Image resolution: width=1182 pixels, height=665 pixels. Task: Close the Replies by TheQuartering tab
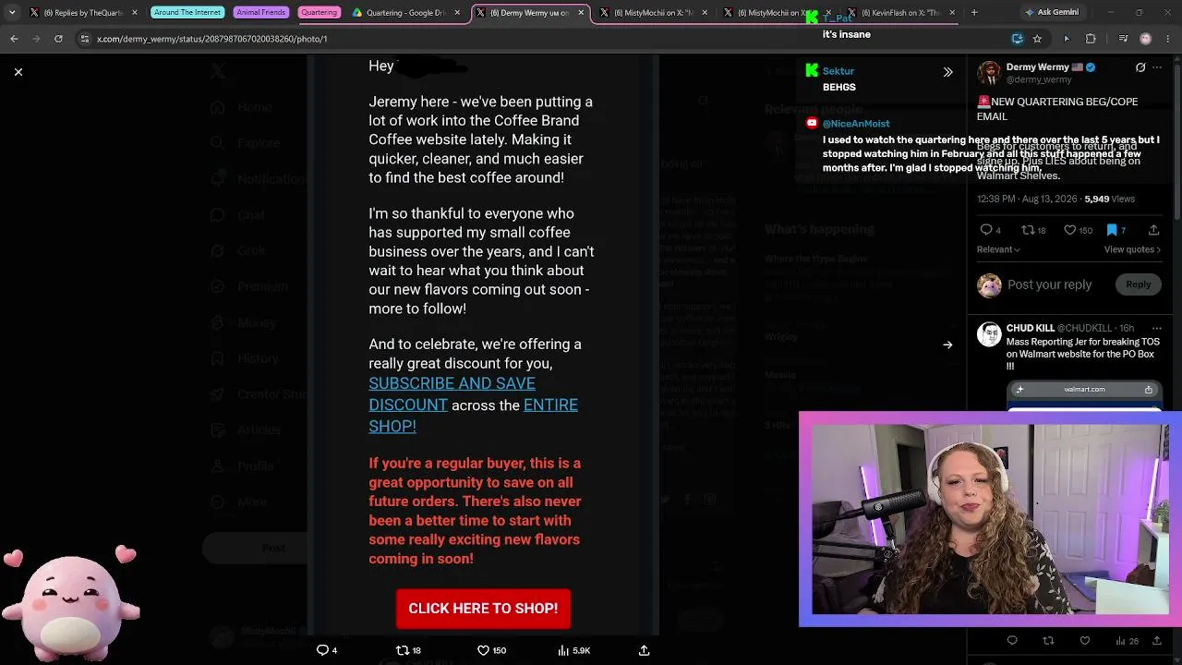(x=134, y=13)
